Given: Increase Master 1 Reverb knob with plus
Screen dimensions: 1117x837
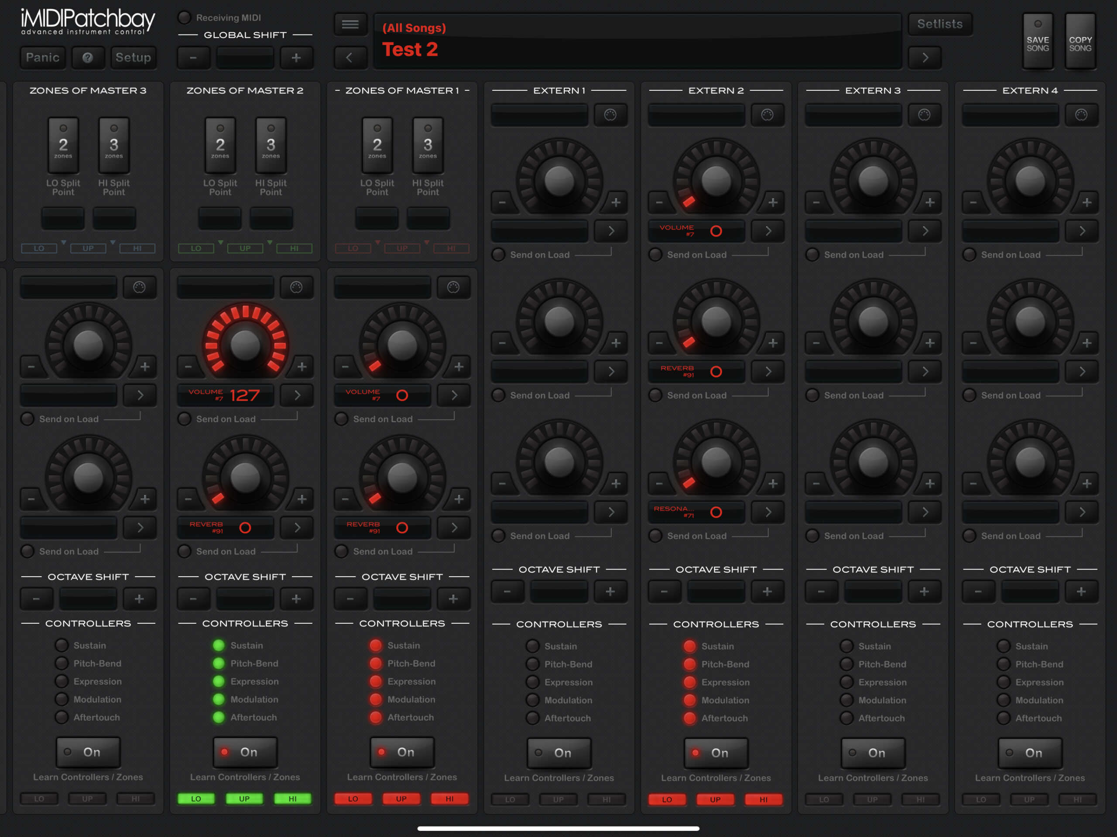Looking at the screenshot, I should point(459,499).
